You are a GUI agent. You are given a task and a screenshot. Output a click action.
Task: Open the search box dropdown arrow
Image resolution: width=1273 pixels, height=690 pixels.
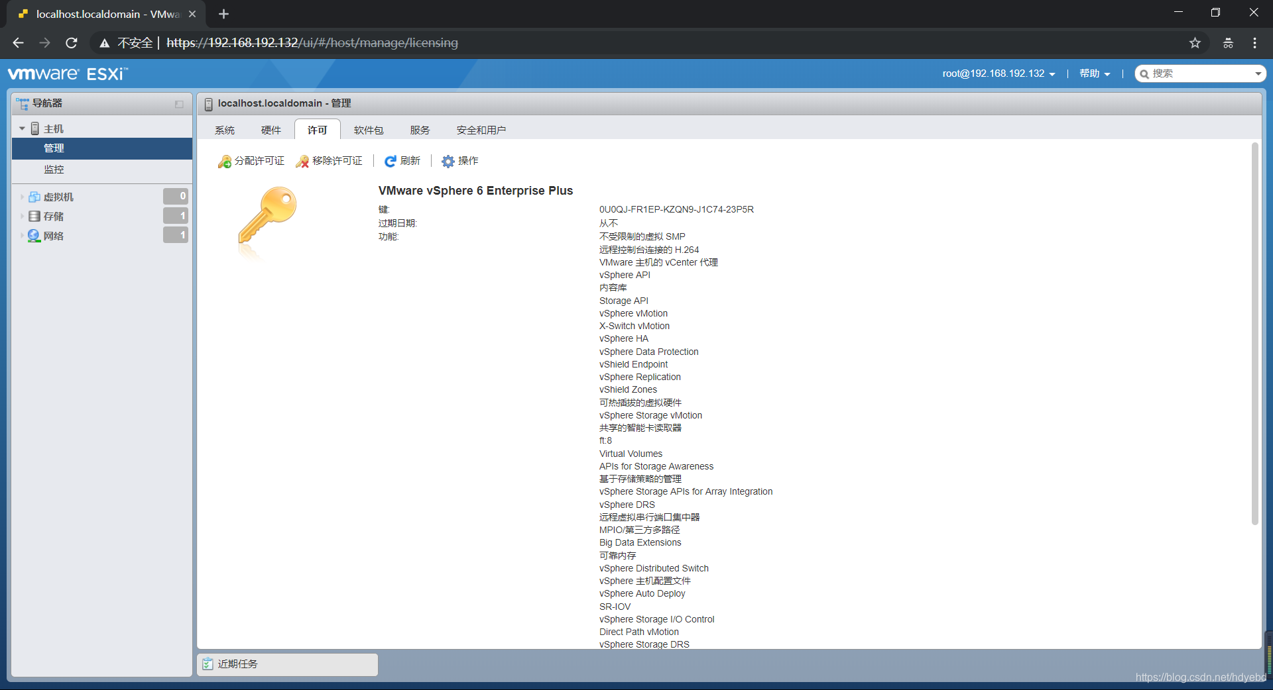(x=1258, y=74)
